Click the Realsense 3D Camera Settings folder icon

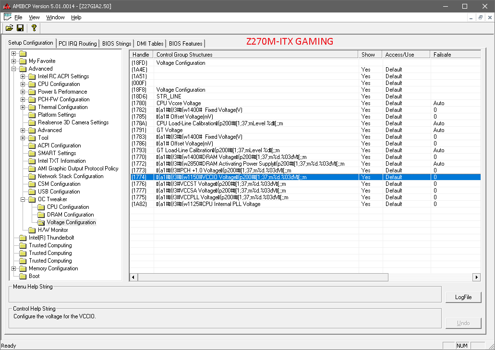[x=32, y=122]
